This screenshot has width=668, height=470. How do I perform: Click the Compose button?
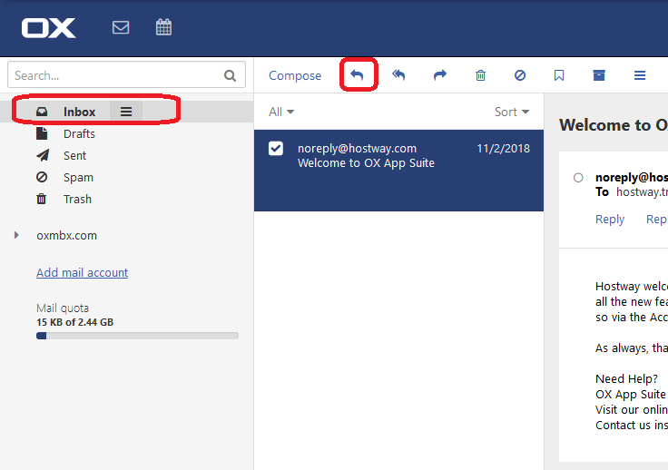pos(295,75)
